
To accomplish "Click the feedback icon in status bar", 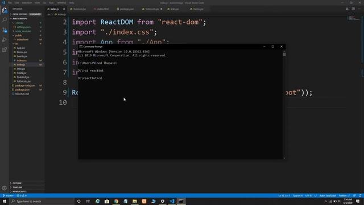I will [x=354, y=195].
